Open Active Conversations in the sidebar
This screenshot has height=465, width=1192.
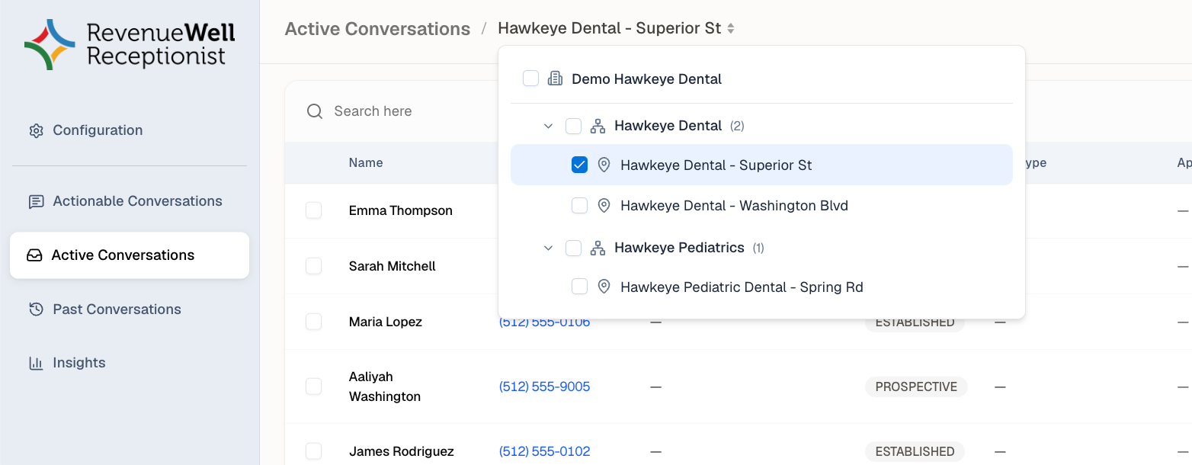pyautogui.click(x=130, y=255)
